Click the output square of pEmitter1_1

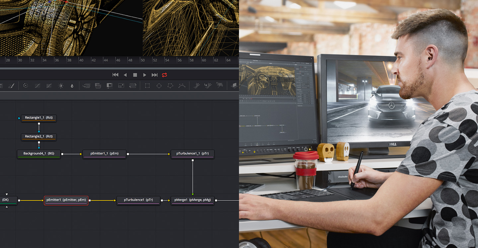(128, 154)
